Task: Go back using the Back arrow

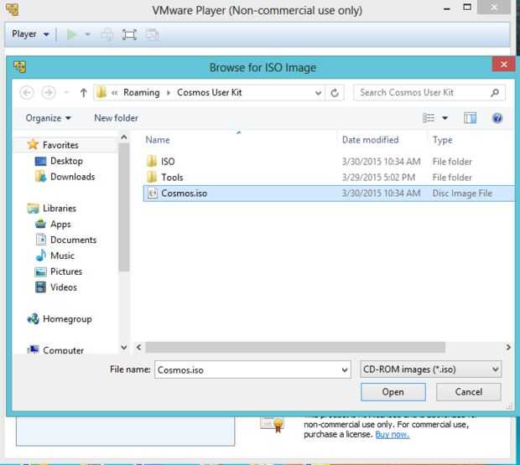Action: (x=27, y=92)
